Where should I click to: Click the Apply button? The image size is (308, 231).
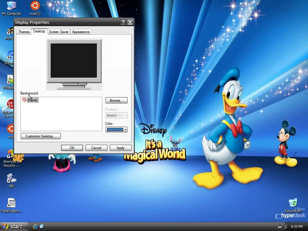pyautogui.click(x=121, y=148)
